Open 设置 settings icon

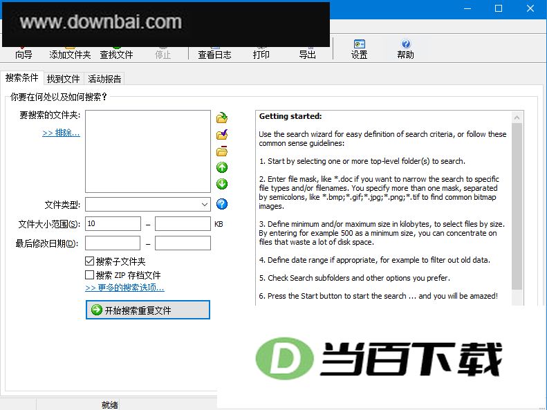click(x=360, y=49)
